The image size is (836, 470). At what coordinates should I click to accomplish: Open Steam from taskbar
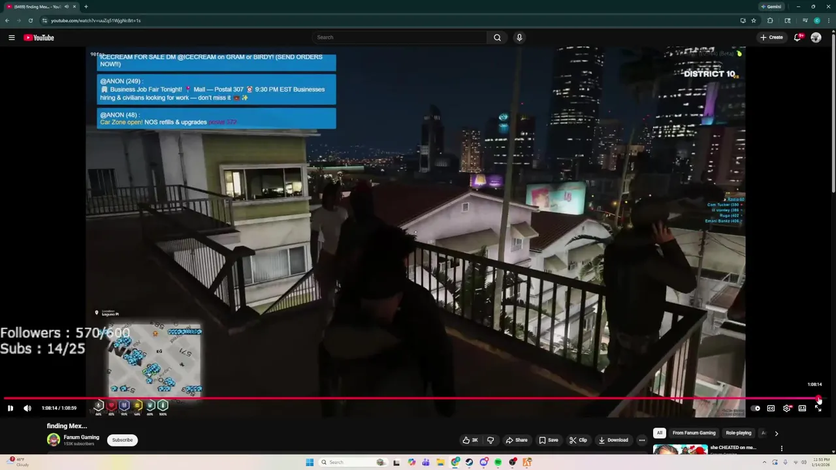click(469, 462)
